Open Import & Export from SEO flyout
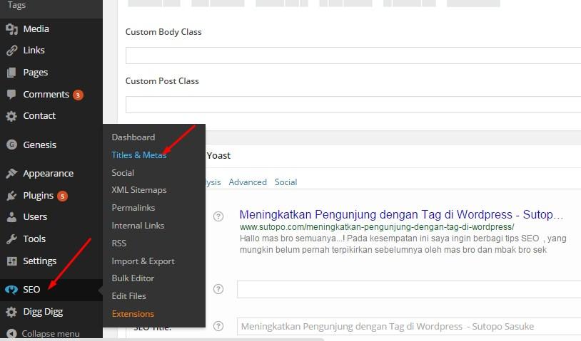This screenshot has width=581, height=341. (143, 261)
